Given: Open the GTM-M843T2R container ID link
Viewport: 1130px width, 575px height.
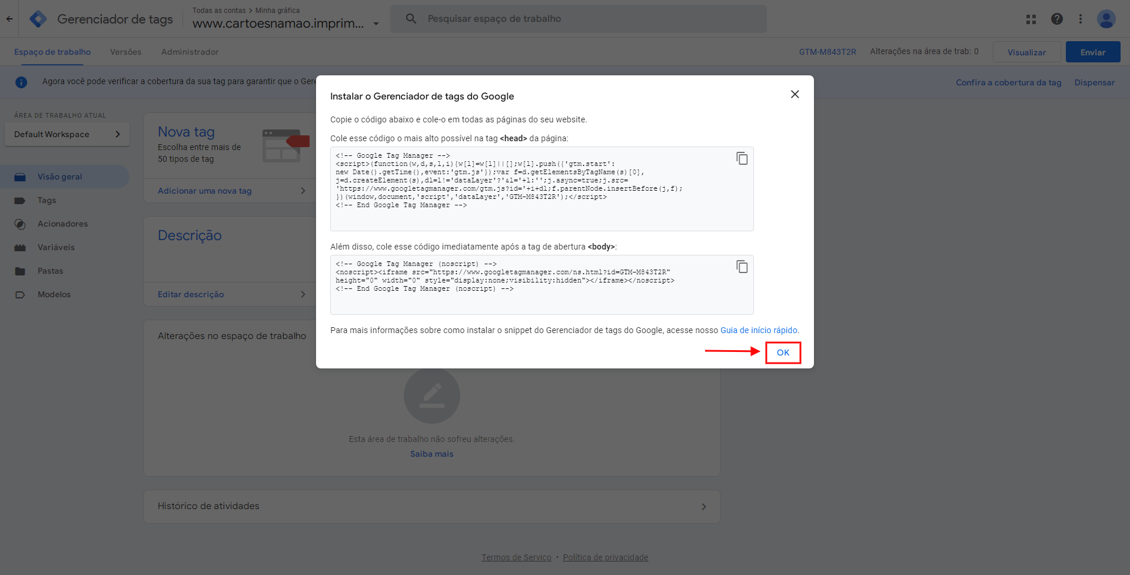Looking at the screenshot, I should tap(827, 52).
